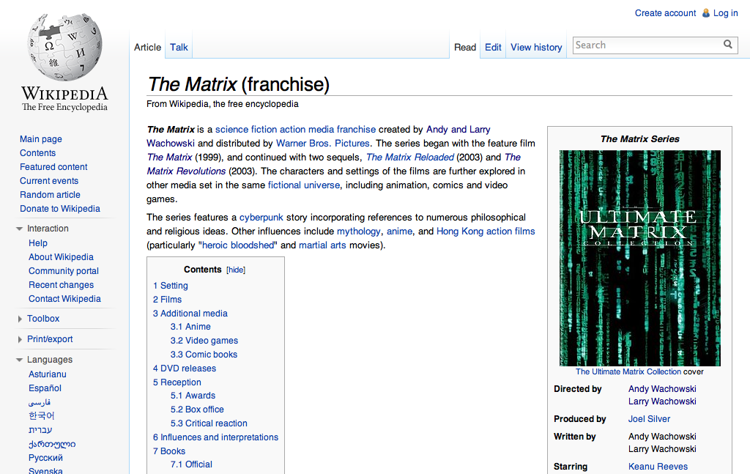Open the Help link

click(x=38, y=243)
